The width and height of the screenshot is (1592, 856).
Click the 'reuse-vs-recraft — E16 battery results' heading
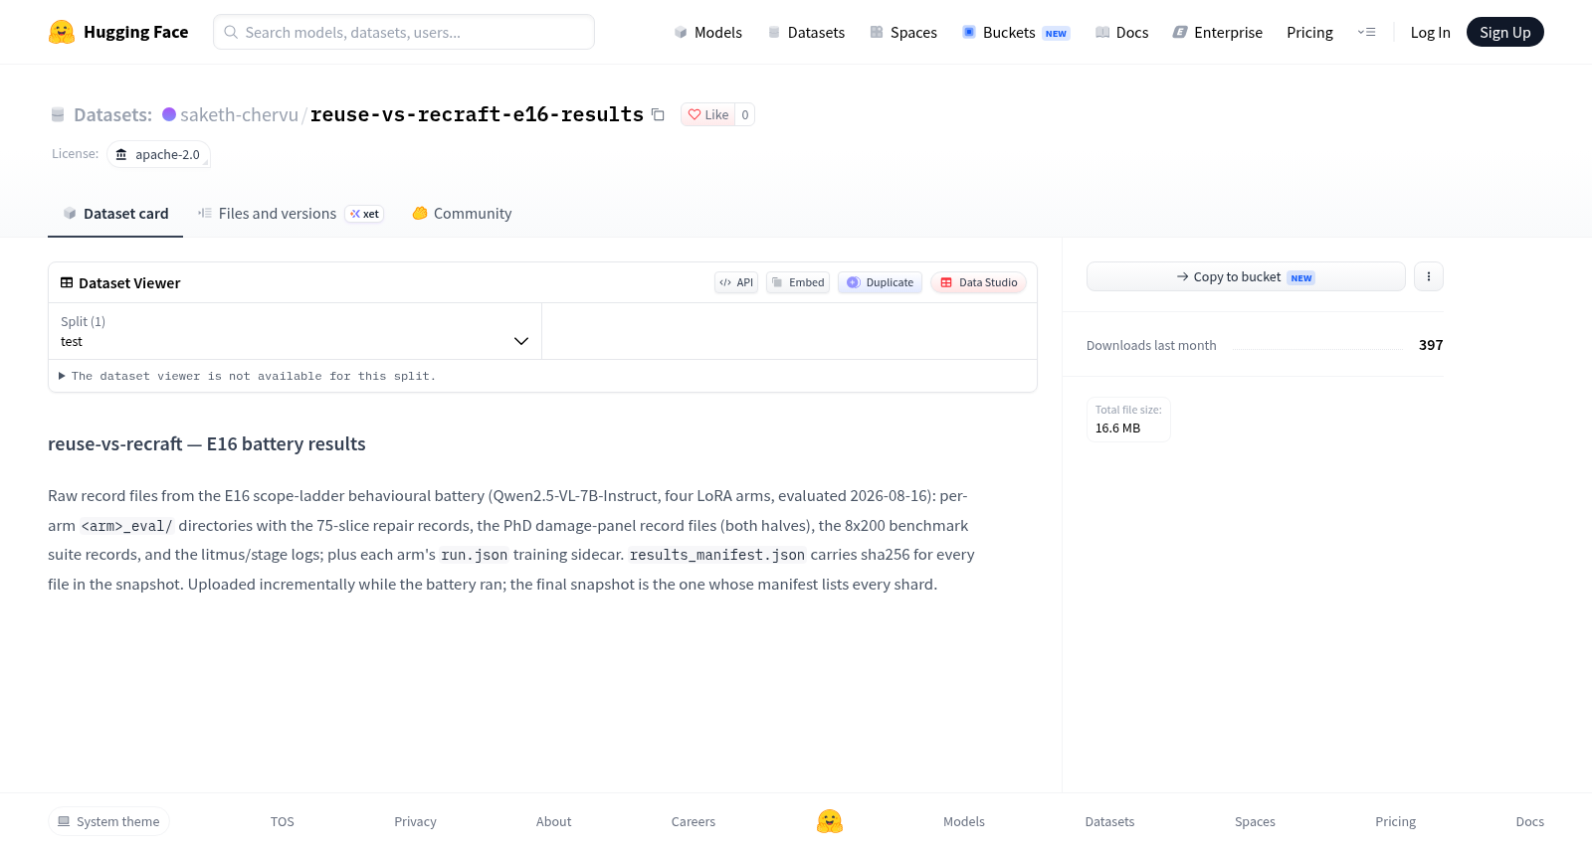[207, 443]
